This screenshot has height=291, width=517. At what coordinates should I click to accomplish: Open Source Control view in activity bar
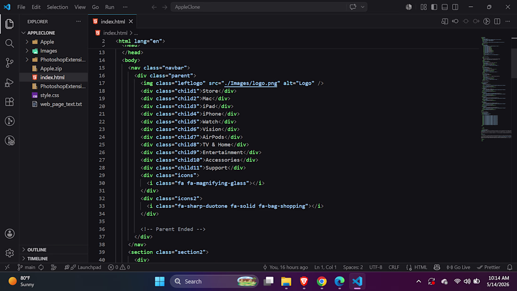pyautogui.click(x=9, y=63)
